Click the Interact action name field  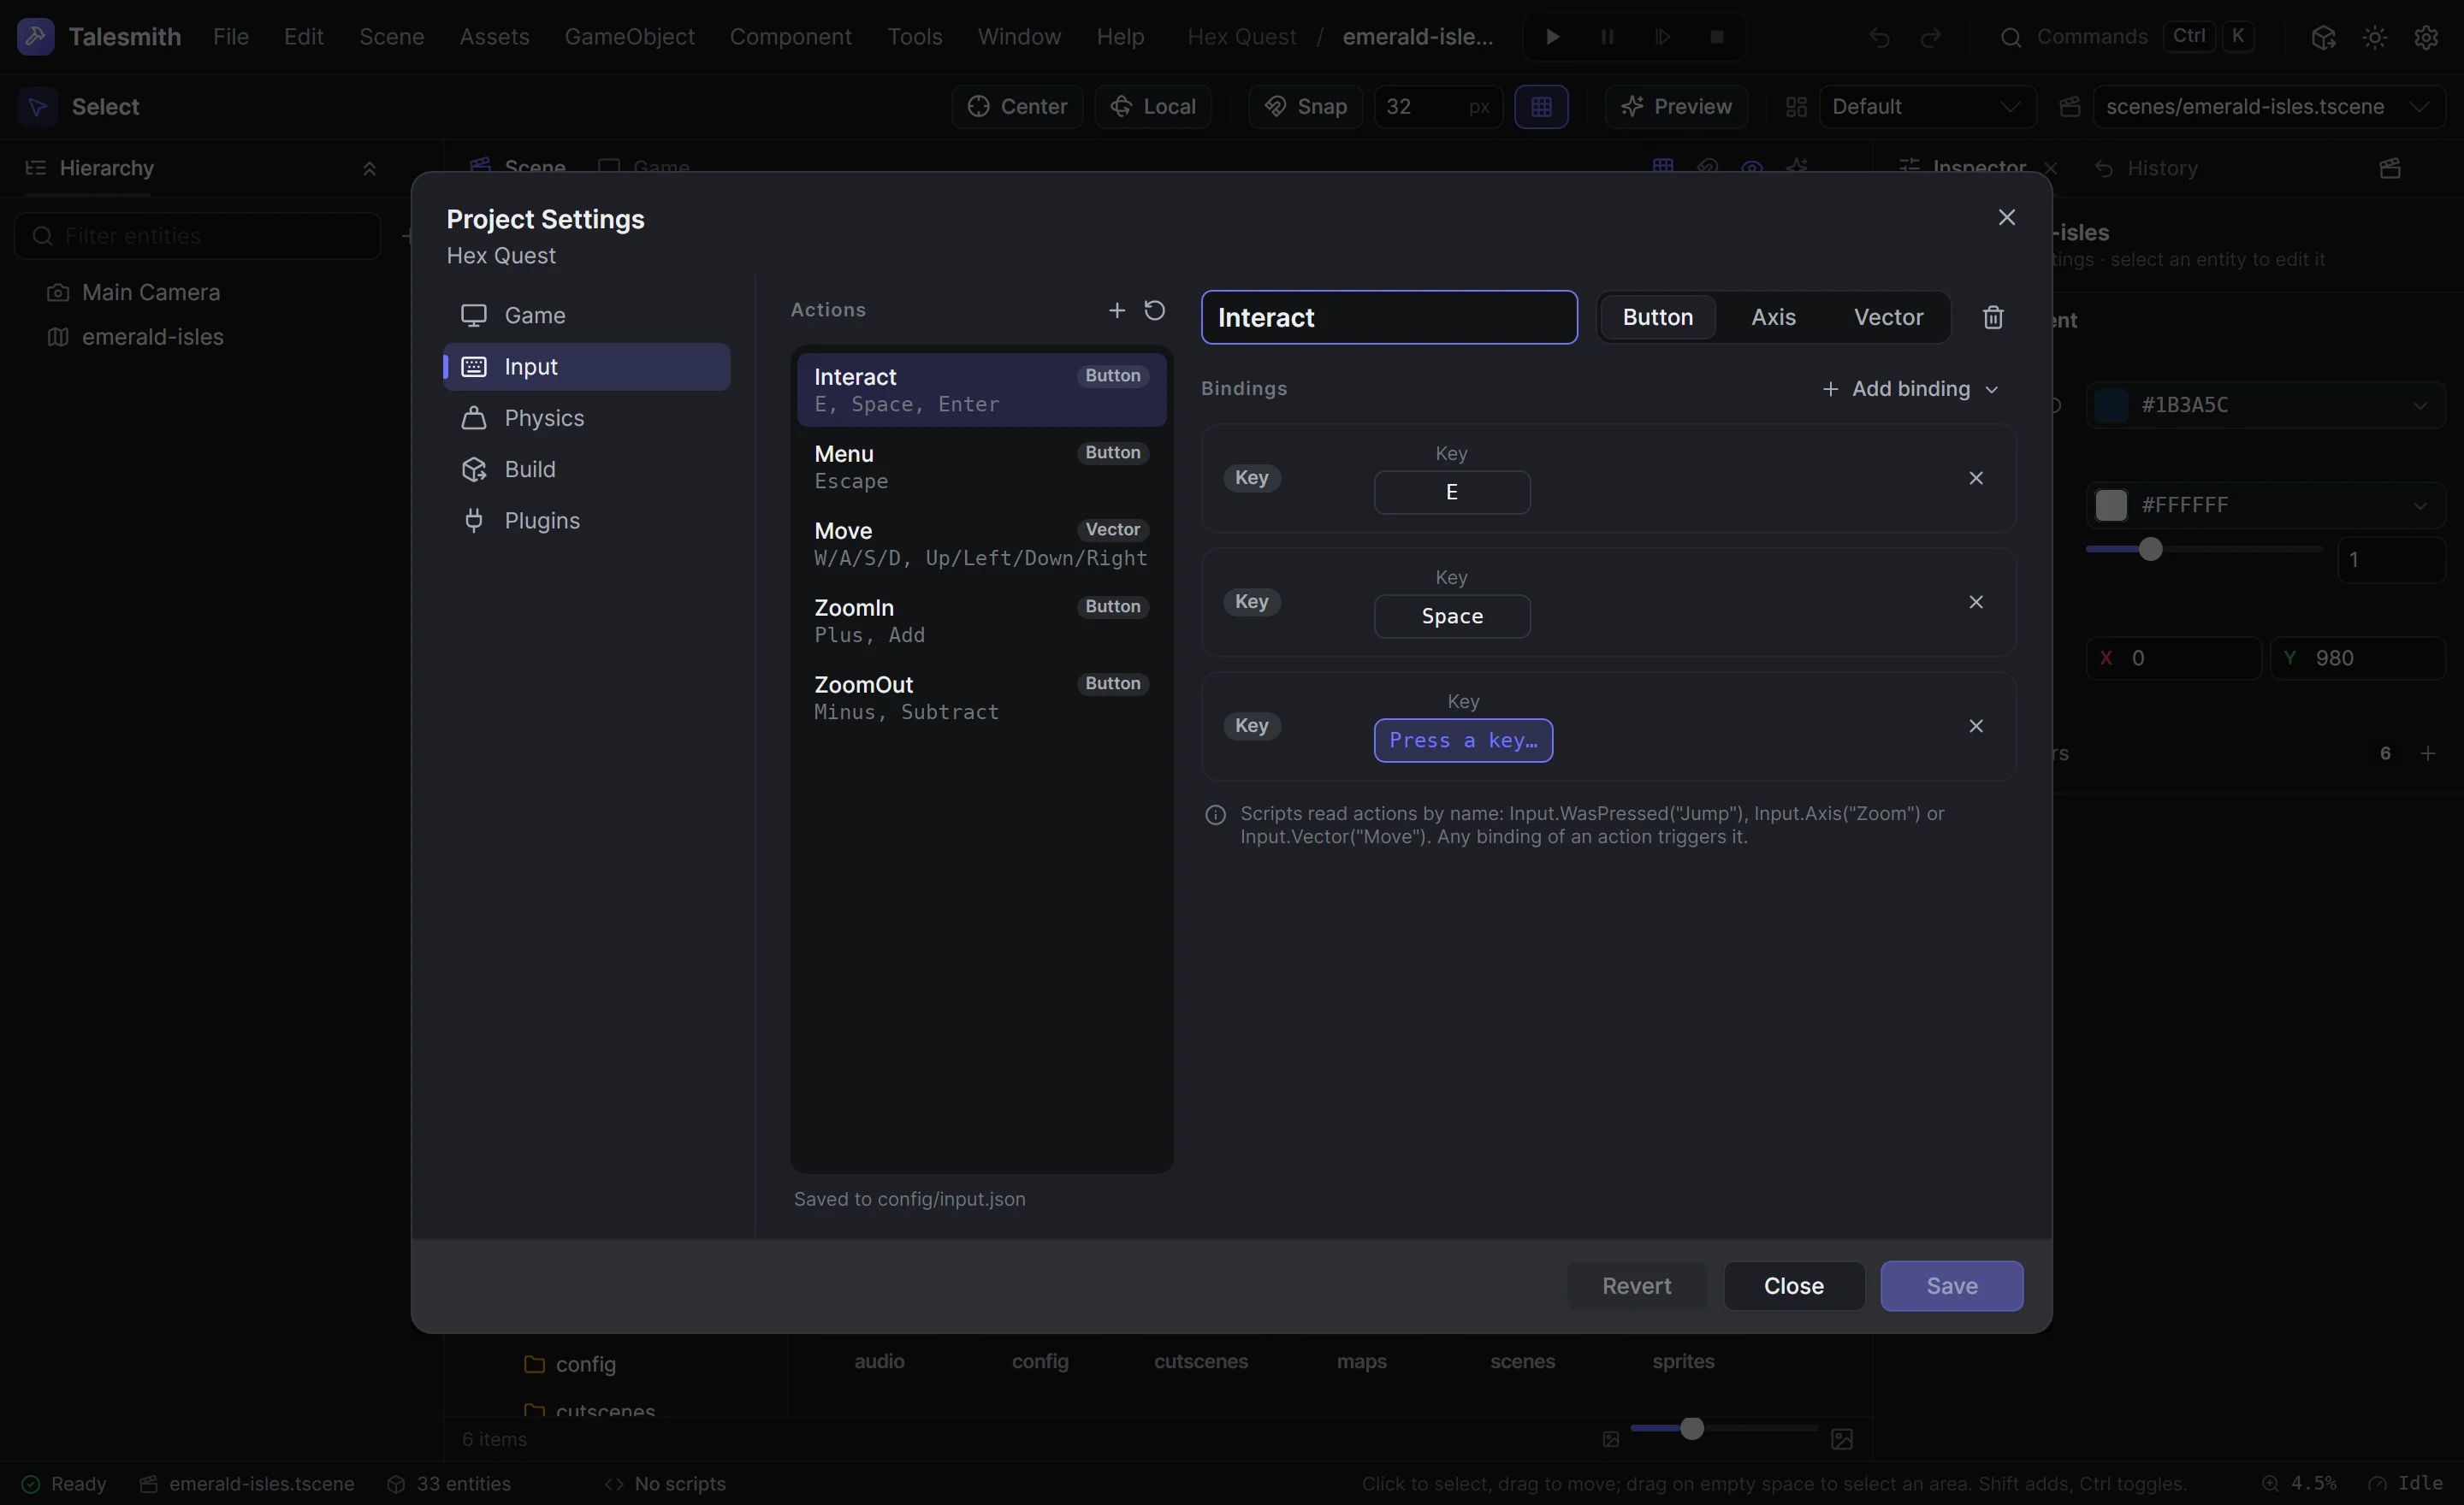coord(1389,318)
